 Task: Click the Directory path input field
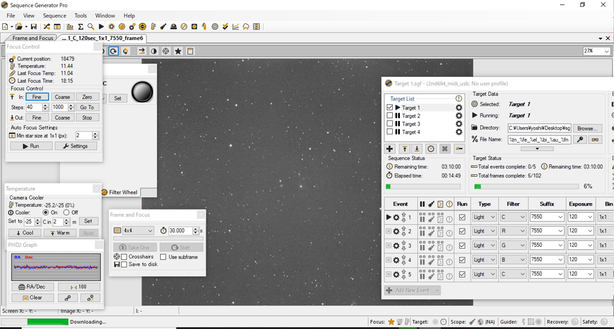(x=539, y=128)
